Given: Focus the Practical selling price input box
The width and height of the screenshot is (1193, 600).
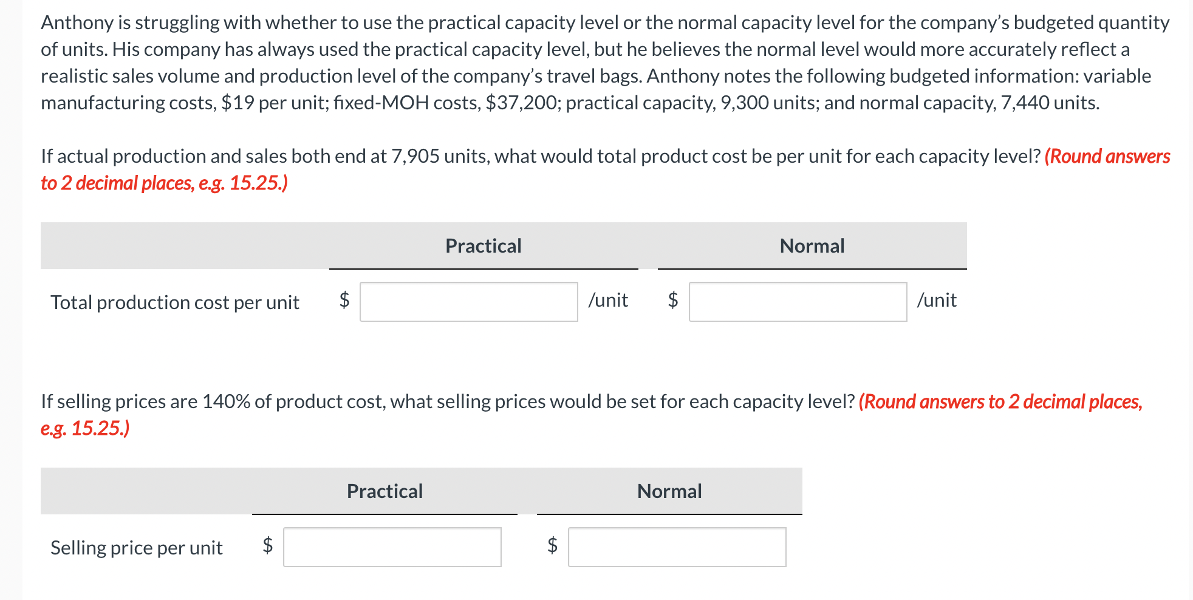Looking at the screenshot, I should 392,547.
